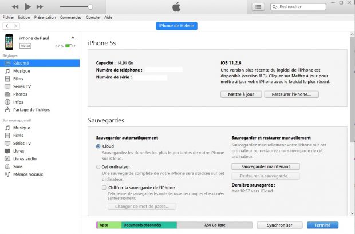Click the Mettre à jour button
The image size is (355, 234).
241,94
